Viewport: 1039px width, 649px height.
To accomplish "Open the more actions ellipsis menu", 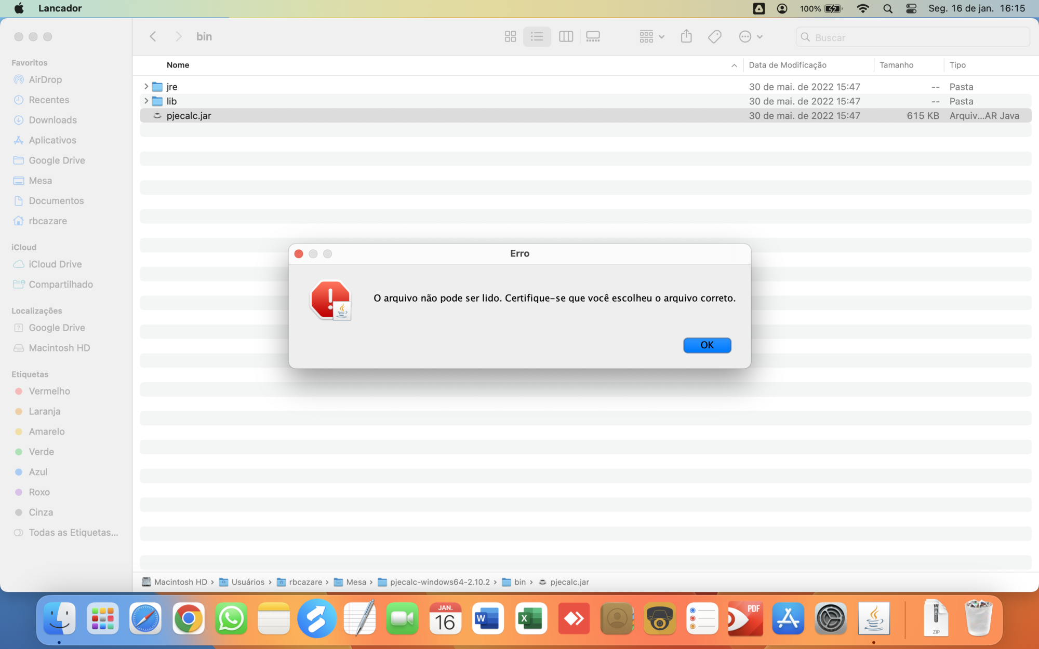I will coord(750,37).
